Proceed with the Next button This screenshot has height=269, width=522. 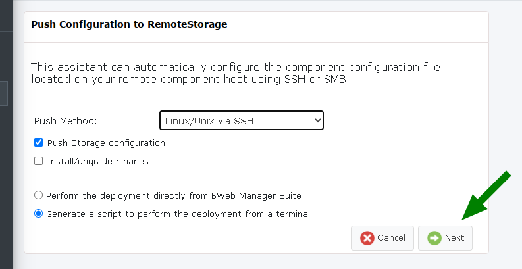tap(445, 238)
